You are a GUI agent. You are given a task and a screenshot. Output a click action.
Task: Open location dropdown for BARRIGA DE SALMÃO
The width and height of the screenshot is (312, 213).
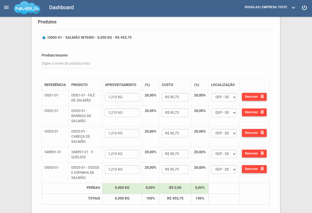[x=224, y=113]
